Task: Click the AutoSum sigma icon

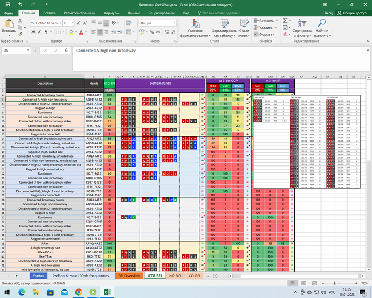Action: pos(285,21)
